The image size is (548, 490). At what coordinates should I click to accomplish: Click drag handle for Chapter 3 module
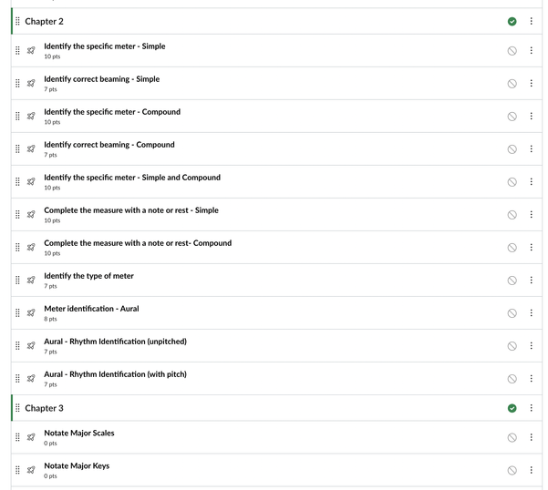[17, 408]
